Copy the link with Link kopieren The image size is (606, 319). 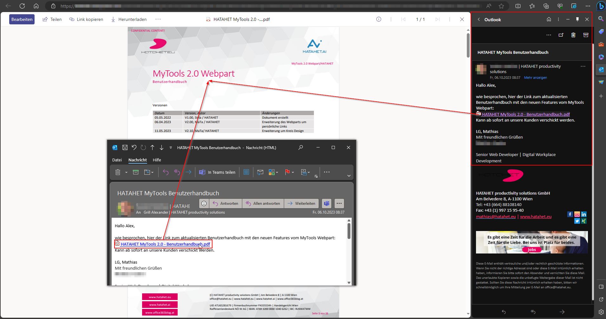86,19
